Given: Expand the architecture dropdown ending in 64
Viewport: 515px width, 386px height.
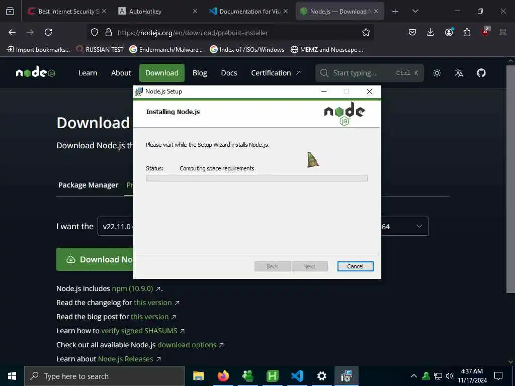Looking at the screenshot, I should [x=405, y=227].
